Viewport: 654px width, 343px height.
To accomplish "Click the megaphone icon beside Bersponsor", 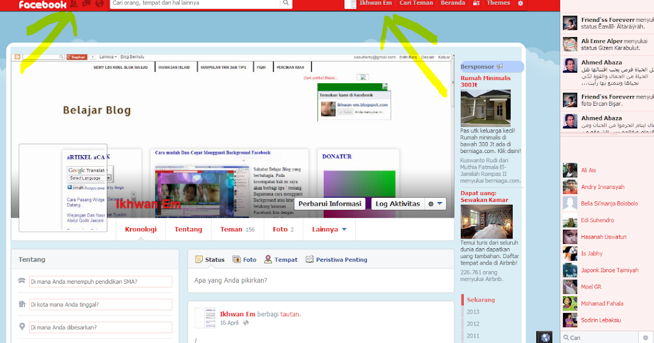I will click(x=498, y=67).
